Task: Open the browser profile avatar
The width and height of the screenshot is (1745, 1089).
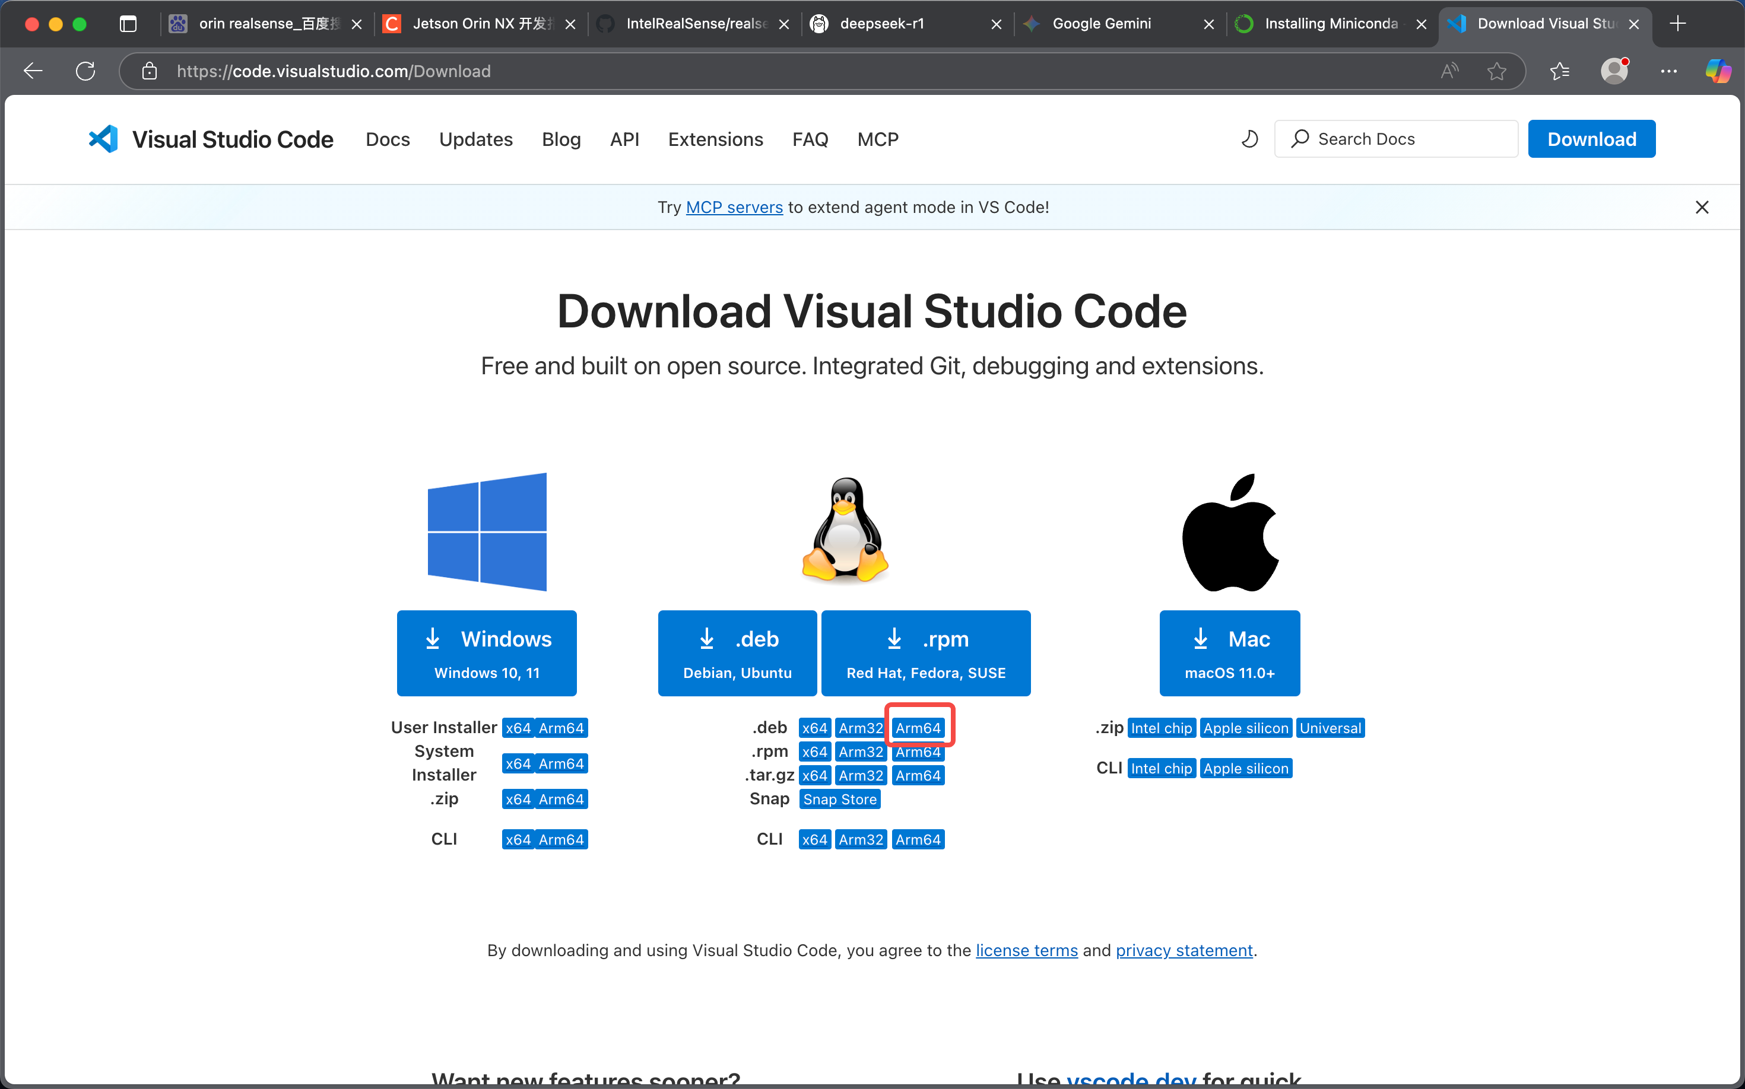Action: [1614, 71]
